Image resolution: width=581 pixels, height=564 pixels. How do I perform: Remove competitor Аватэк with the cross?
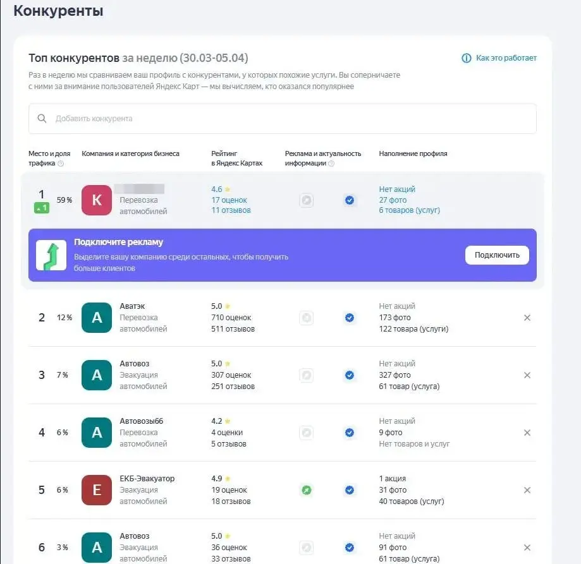(x=527, y=318)
